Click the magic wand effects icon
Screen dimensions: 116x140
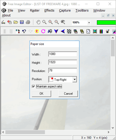click(107, 31)
